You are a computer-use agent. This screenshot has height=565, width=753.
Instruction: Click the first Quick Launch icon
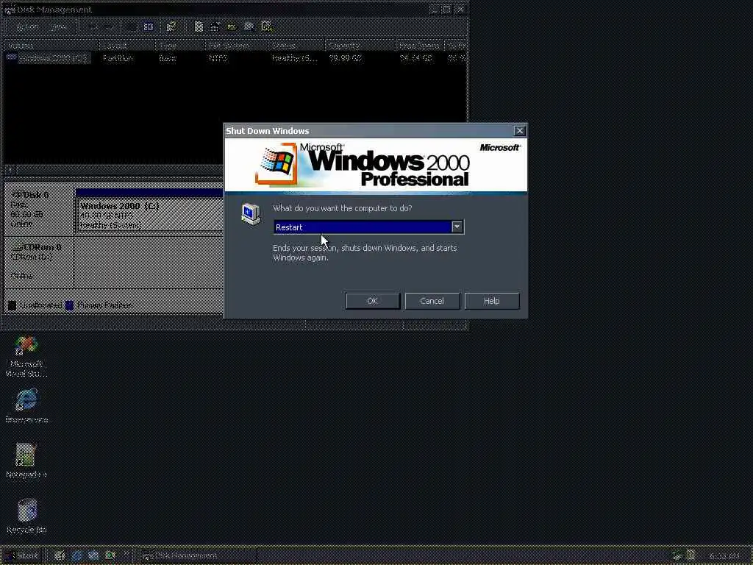click(60, 556)
